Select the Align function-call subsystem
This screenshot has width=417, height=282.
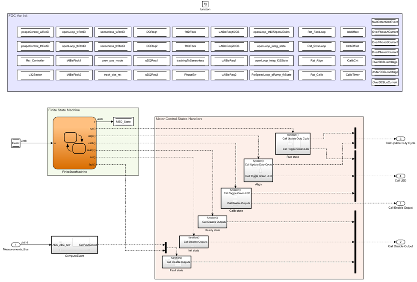click(258, 170)
